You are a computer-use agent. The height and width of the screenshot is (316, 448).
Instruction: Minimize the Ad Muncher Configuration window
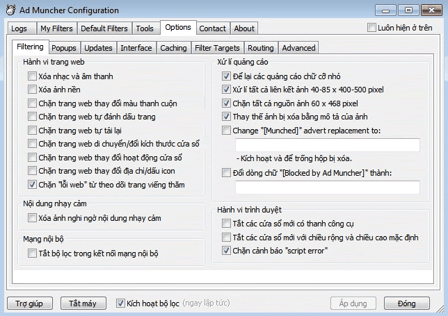click(385, 10)
